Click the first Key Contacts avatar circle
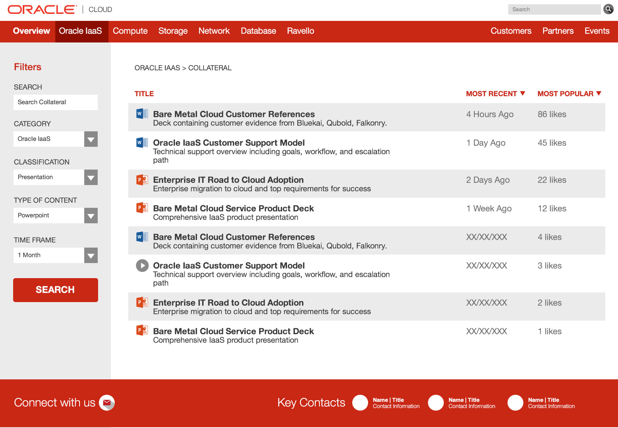Viewport: 618px width, 428px height. pos(360,403)
